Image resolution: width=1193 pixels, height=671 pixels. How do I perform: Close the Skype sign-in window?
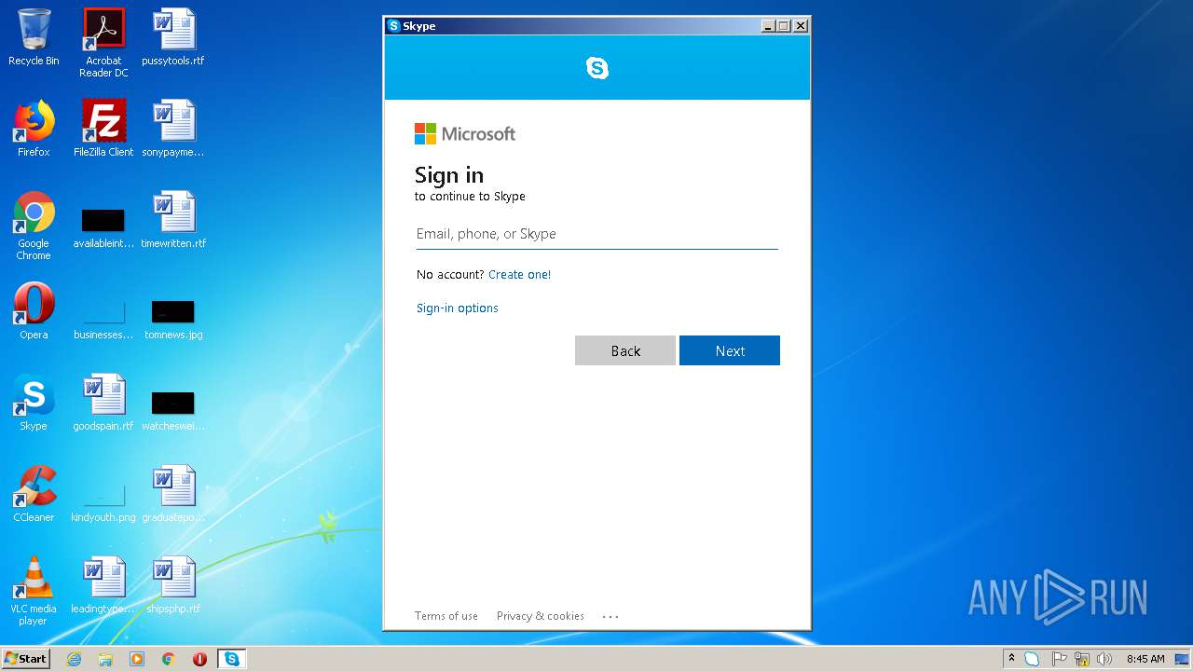point(801,26)
